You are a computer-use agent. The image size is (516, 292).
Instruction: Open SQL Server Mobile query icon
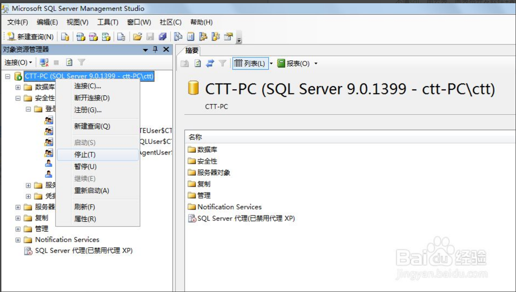click(x=121, y=37)
